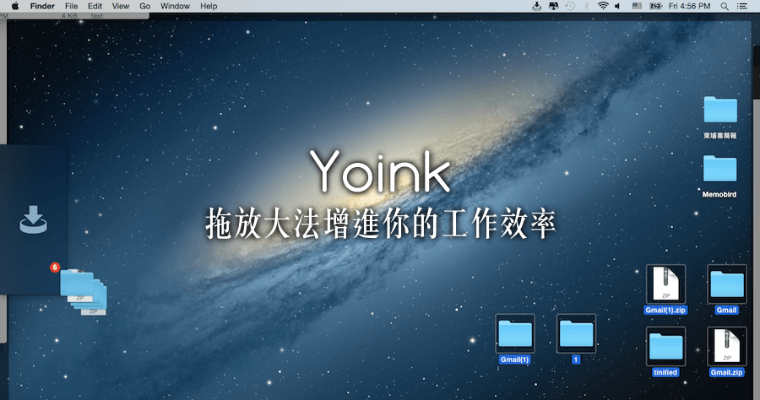Select the 柬埔寨簡報 folder icon

[x=720, y=110]
